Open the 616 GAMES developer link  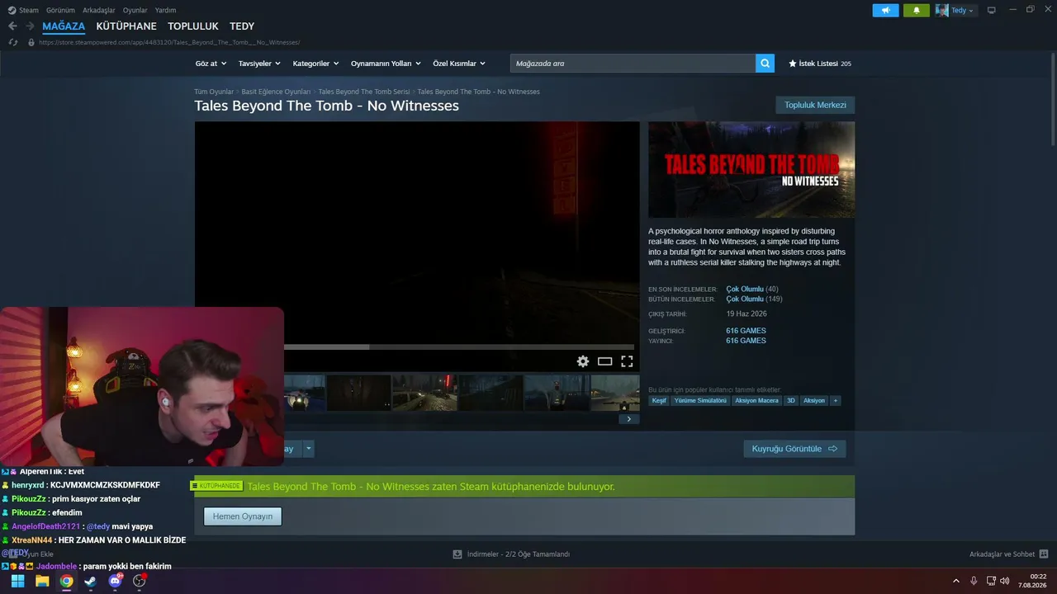tap(746, 331)
